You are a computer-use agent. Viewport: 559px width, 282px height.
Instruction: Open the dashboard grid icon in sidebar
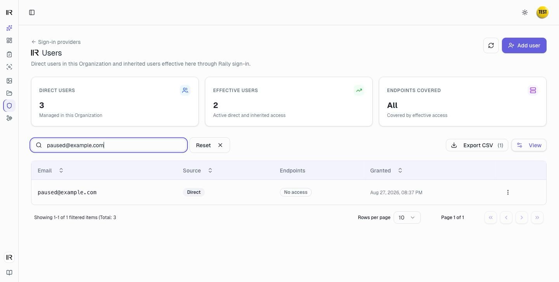point(9,40)
